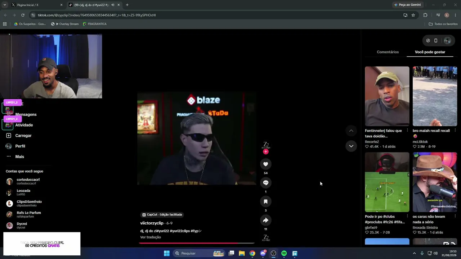The width and height of the screenshot is (461, 259).
Task: Seek along the video progress bar
Action: pos(197,243)
